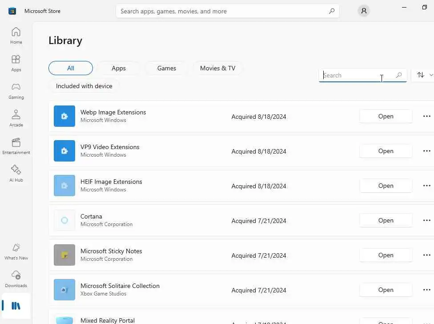434x324 pixels.
Task: Open the Apps section in sidebar
Action: point(16,63)
